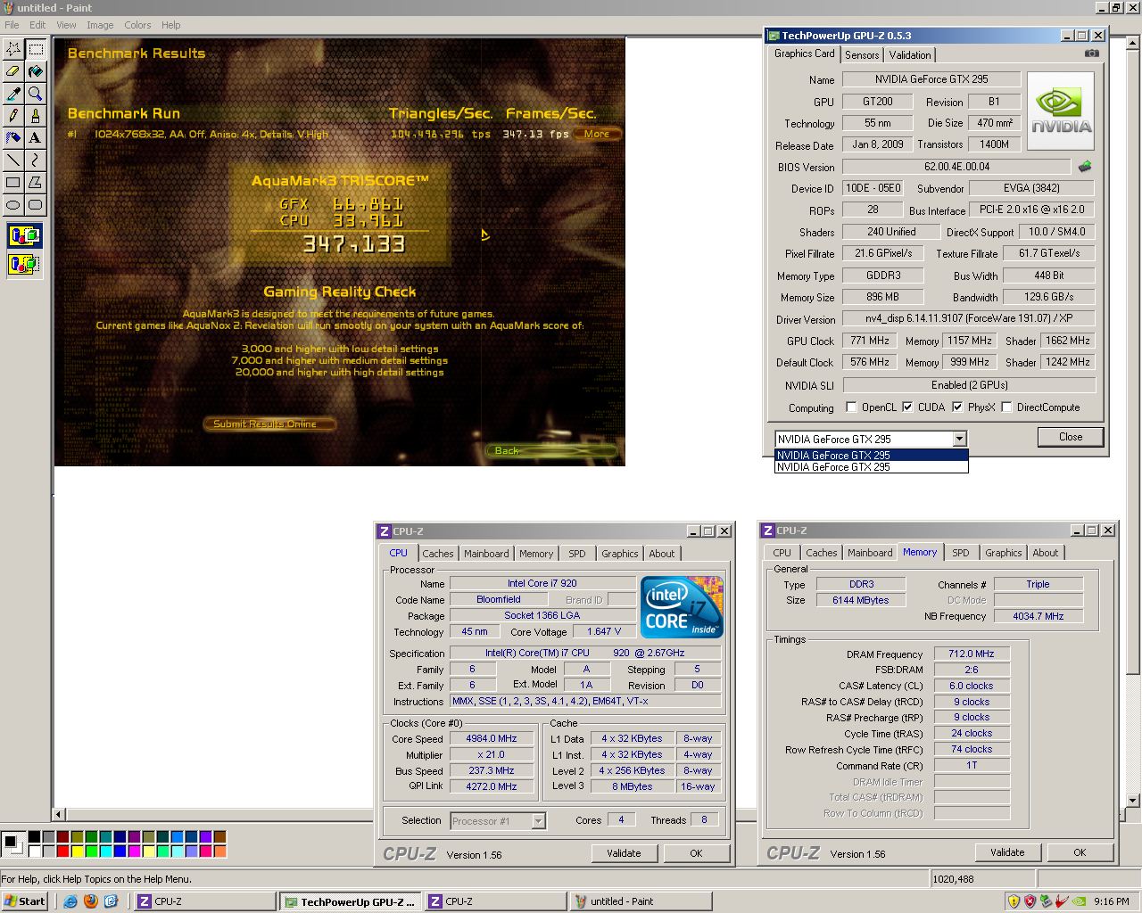Toggle the DirectCompute checkbox in GPU-Z
The height and width of the screenshot is (913, 1142).
coord(1006,407)
